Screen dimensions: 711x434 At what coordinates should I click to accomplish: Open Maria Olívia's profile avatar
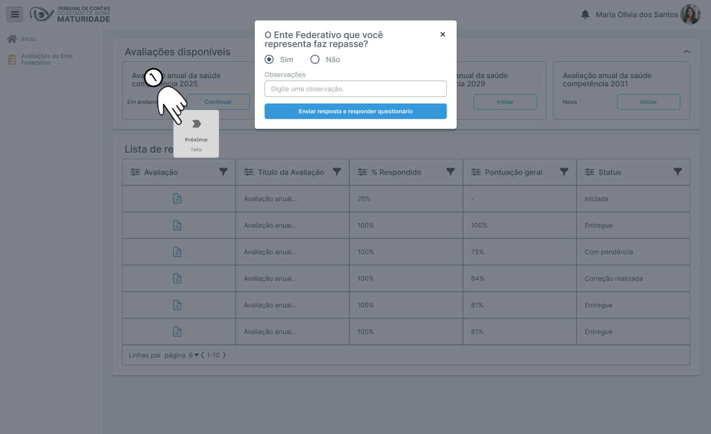(690, 14)
